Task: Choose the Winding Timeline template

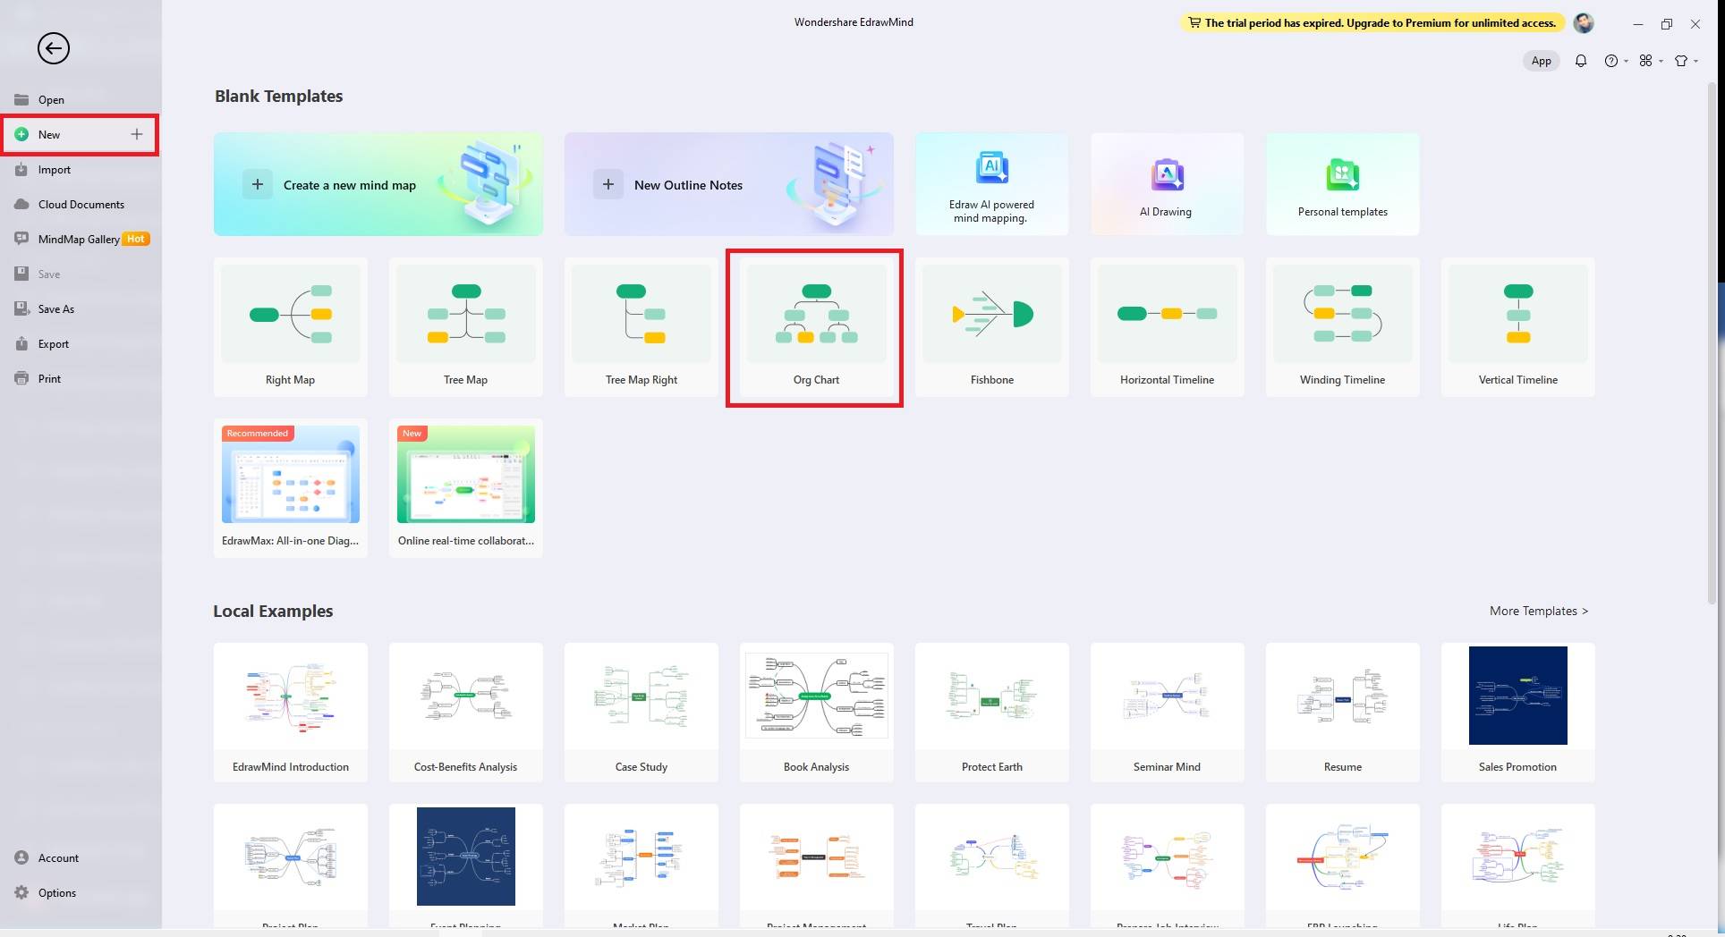Action: point(1343,327)
